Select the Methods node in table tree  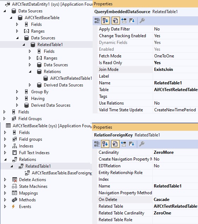pos(27,200)
